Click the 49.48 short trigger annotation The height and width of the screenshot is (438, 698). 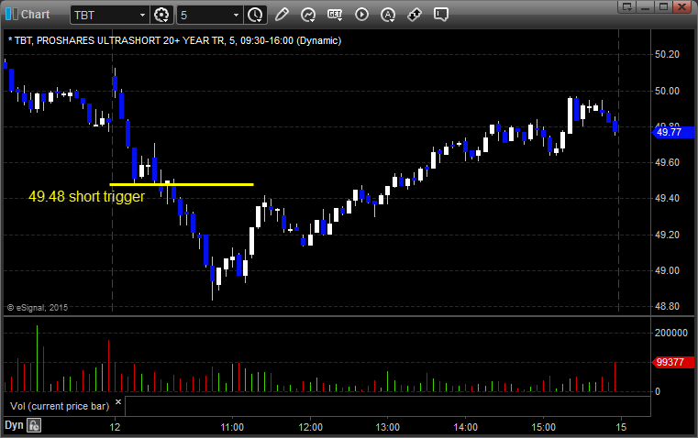pyautogui.click(x=87, y=196)
